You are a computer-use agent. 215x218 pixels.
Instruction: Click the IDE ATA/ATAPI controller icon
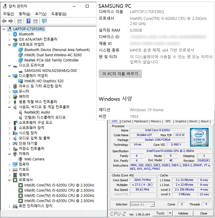click(x=15, y=40)
